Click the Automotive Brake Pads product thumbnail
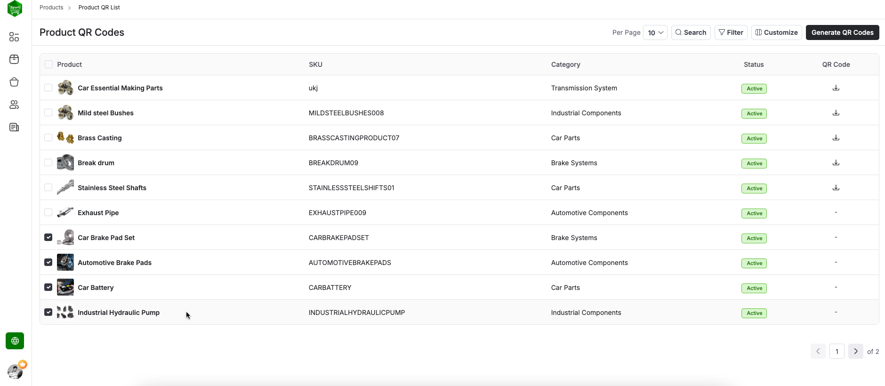The width and height of the screenshot is (885, 386). (x=65, y=262)
